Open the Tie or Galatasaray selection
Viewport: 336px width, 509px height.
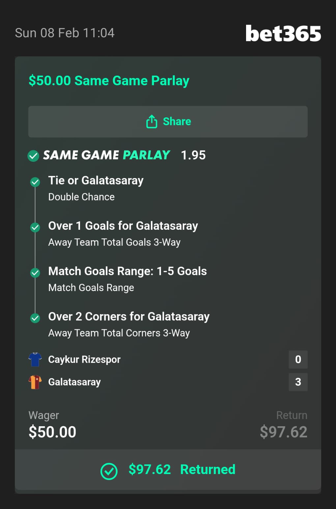pyautogui.click(x=96, y=181)
